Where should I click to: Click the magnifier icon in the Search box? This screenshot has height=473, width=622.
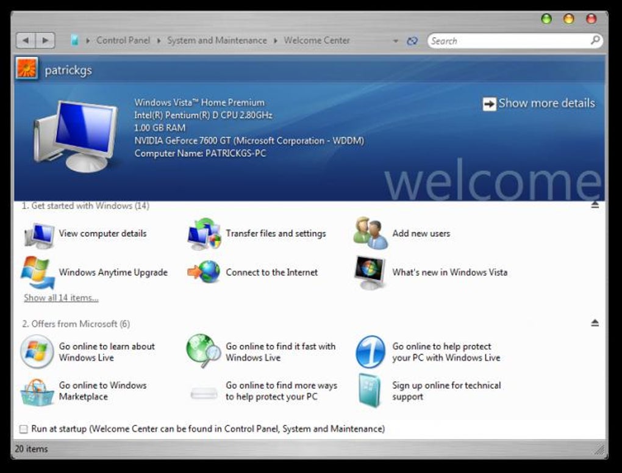pyautogui.click(x=595, y=40)
